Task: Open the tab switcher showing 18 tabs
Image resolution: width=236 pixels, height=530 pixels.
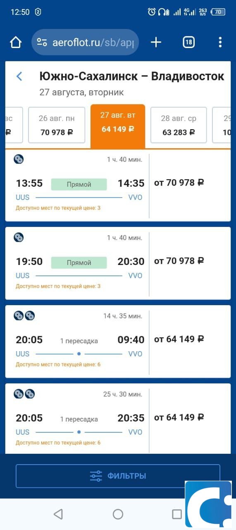Action: point(189,42)
